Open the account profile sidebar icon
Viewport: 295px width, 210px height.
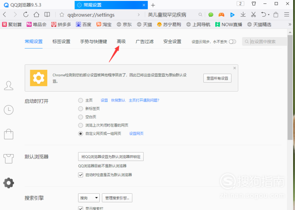pos(9,86)
